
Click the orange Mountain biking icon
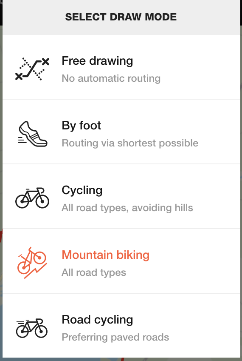coord(32,263)
